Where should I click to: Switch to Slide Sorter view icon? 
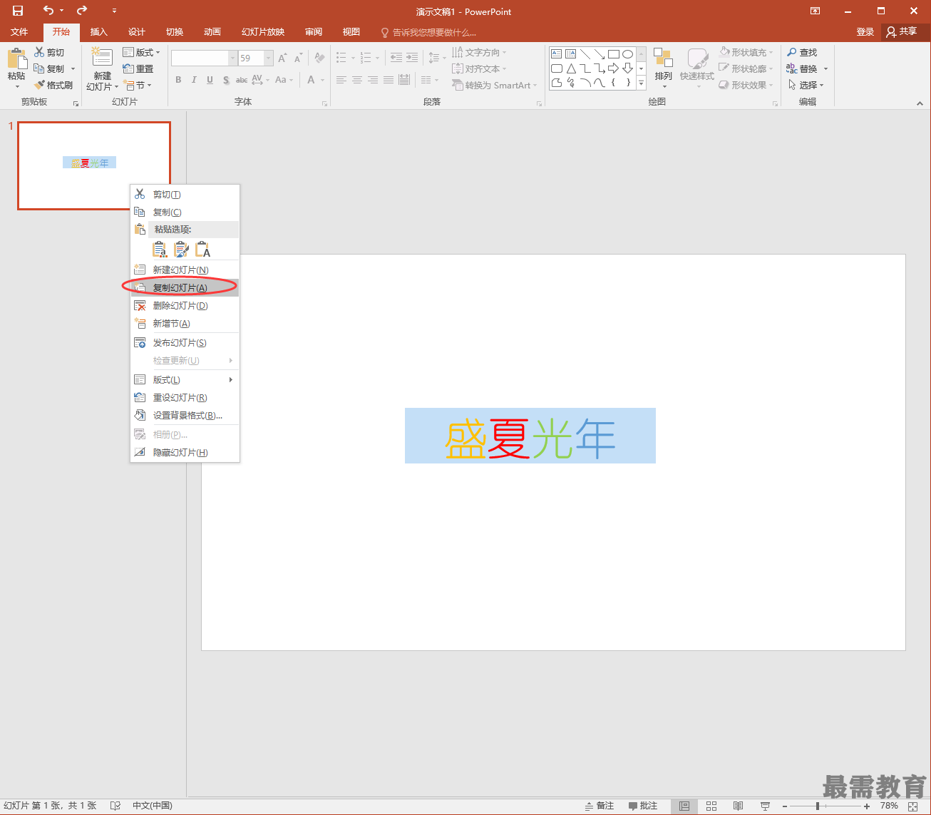click(711, 806)
